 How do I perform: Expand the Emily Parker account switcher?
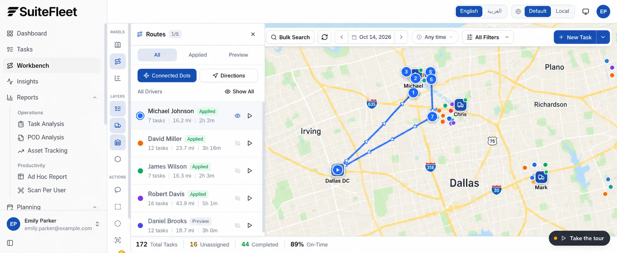click(97, 224)
